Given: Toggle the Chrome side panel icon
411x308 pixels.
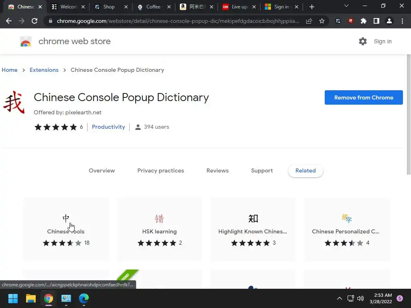Looking at the screenshot, I should (376, 21).
